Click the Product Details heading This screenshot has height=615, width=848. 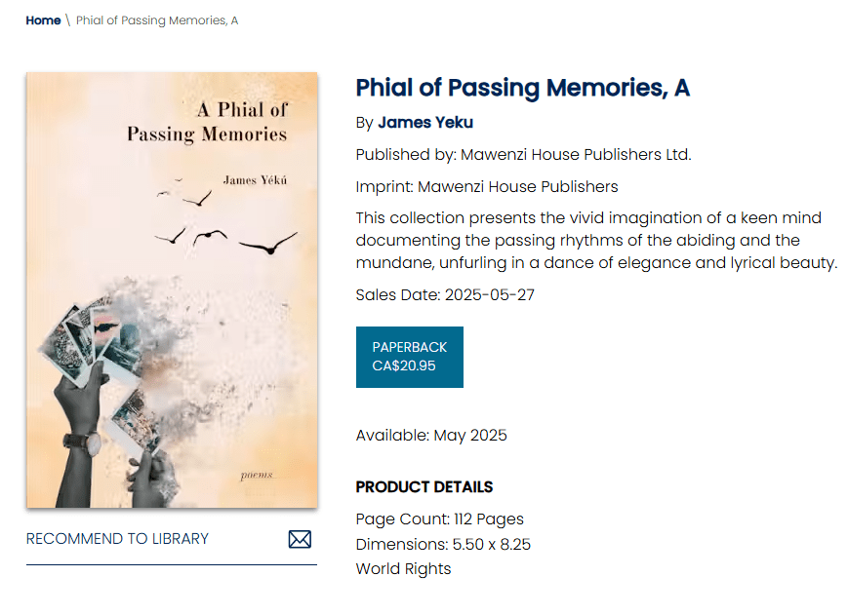tap(424, 487)
